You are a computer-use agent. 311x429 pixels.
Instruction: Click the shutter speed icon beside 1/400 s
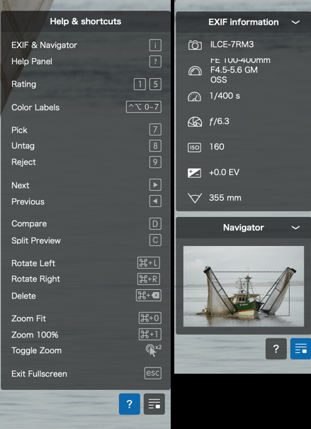tap(194, 96)
